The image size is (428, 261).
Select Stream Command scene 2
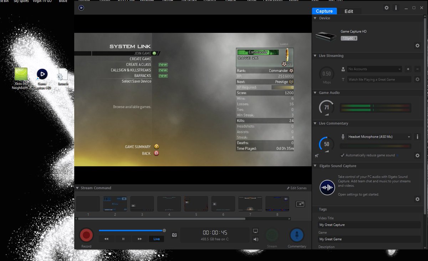pyautogui.click(x=115, y=204)
